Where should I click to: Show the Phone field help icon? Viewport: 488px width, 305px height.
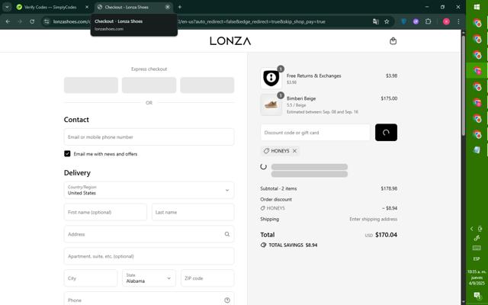click(x=227, y=300)
